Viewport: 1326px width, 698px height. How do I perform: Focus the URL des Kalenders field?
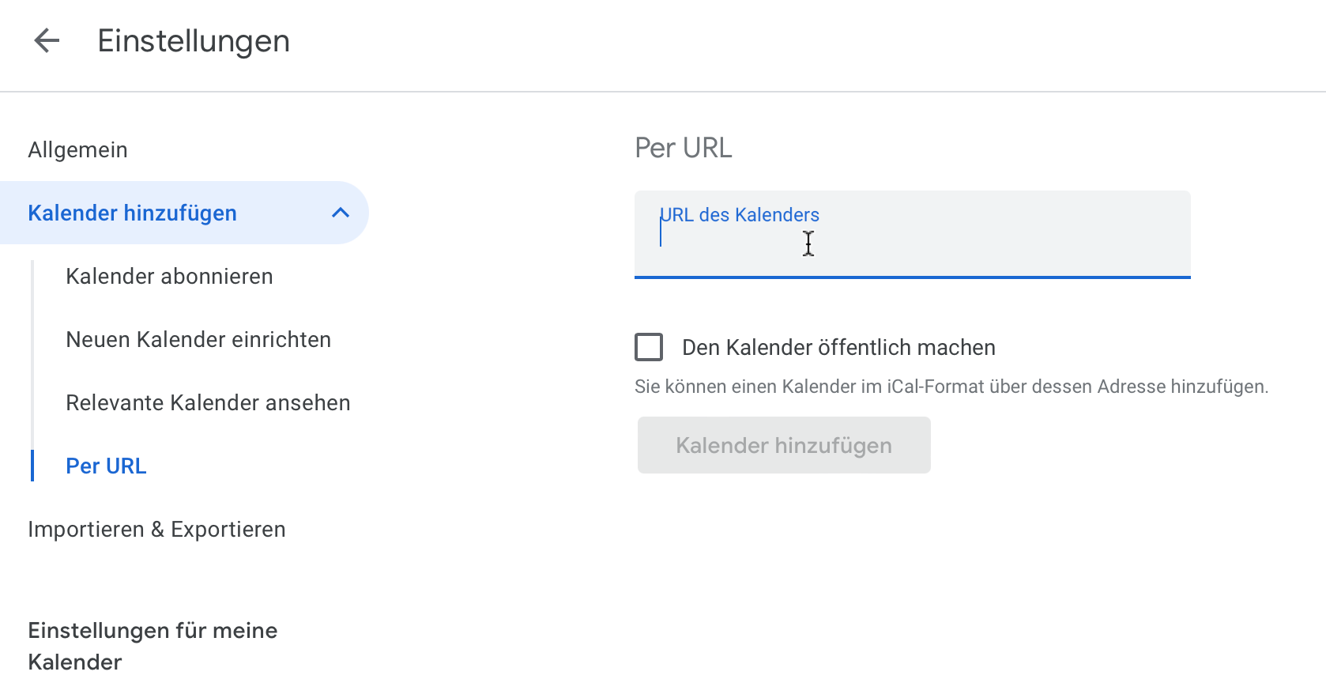coord(912,234)
